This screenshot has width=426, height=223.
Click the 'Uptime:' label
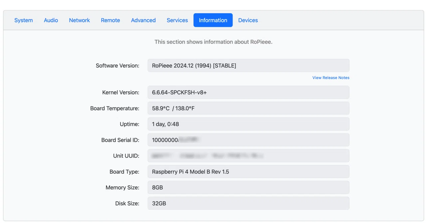click(x=129, y=124)
